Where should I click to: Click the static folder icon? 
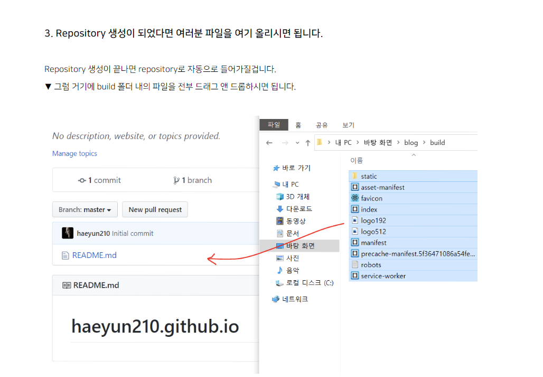[354, 176]
